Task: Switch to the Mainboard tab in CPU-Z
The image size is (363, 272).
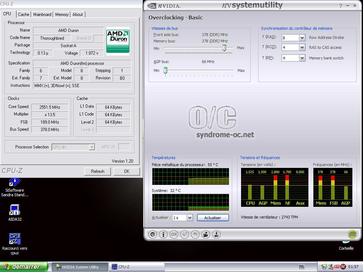Action: click(x=42, y=14)
